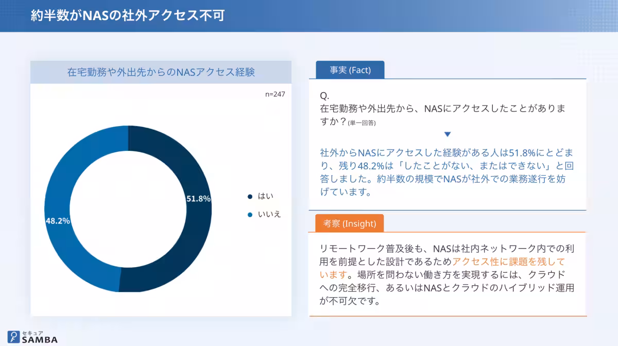This screenshot has height=346, width=618.
Task: Click the light blue いいえ legend dot
Action: [250, 214]
